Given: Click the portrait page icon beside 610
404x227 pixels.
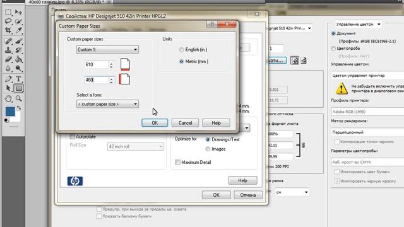Looking at the screenshot, I should (x=125, y=64).
